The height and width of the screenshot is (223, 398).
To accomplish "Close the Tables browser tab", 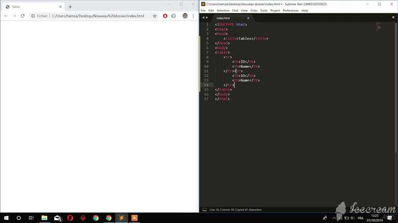I will (60, 7).
